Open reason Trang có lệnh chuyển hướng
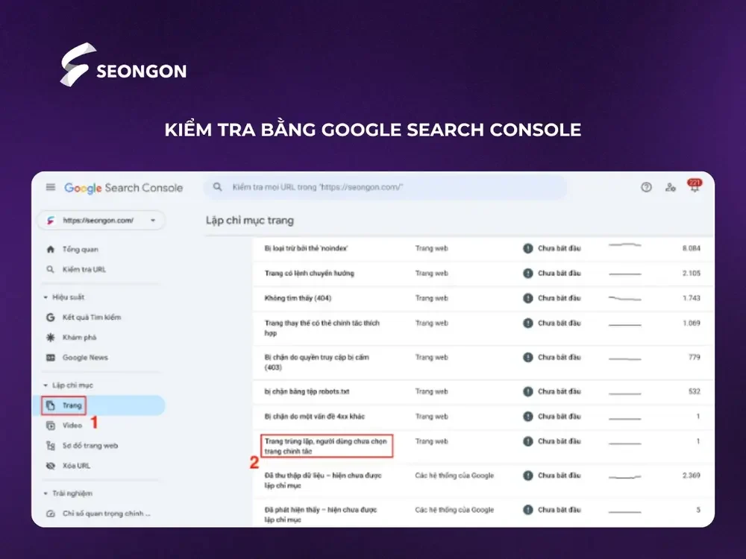The image size is (746, 559). pyautogui.click(x=310, y=274)
